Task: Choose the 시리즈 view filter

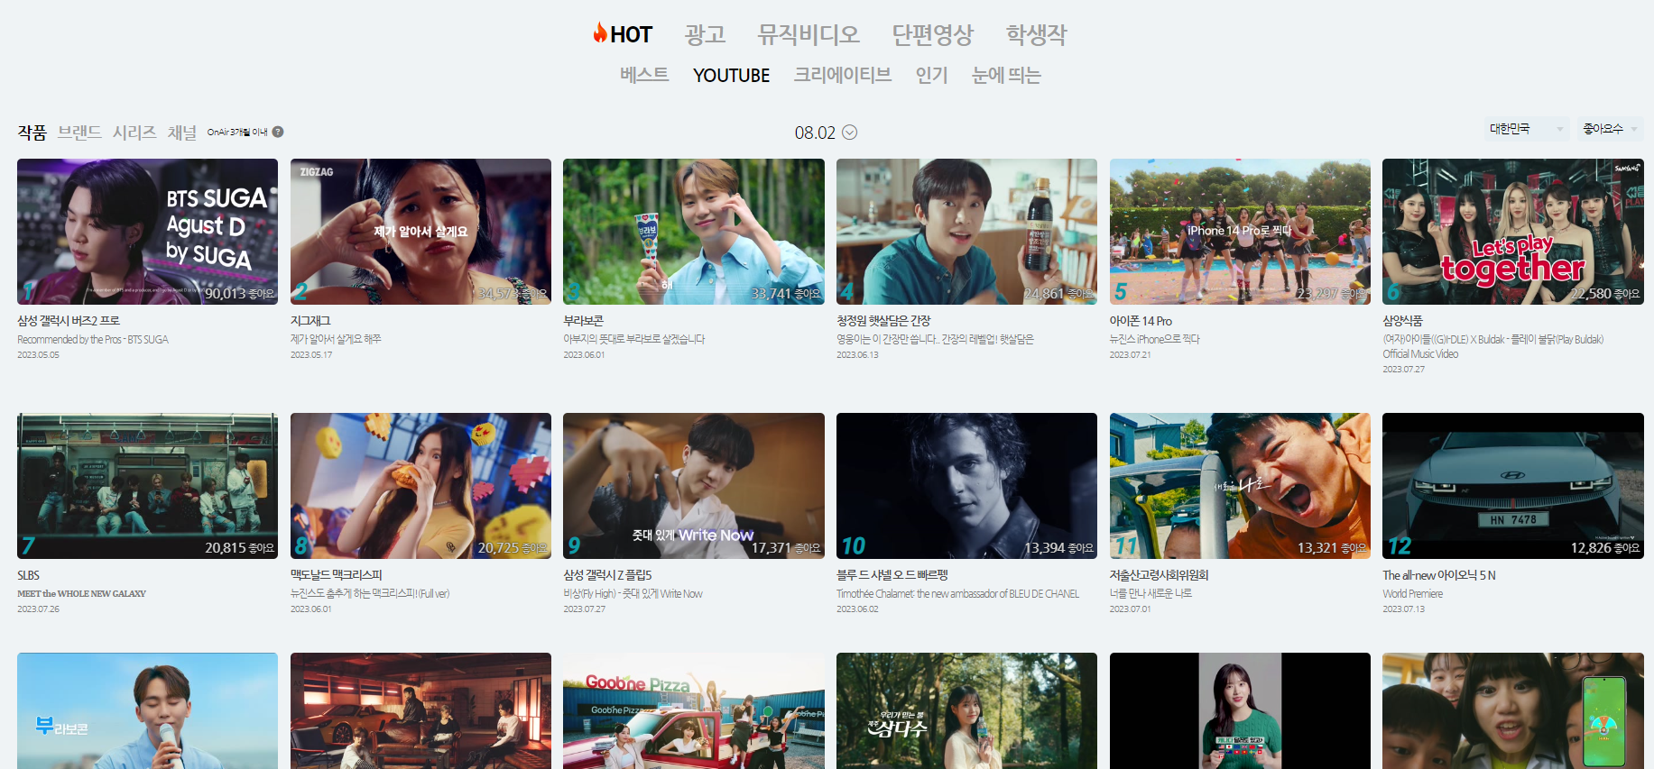Action: 134,133
